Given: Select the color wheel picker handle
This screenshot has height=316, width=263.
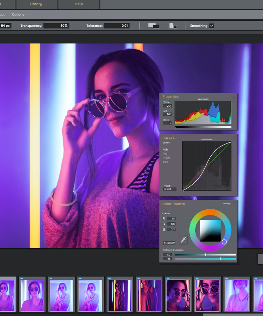Looking at the screenshot, I should point(225,242).
